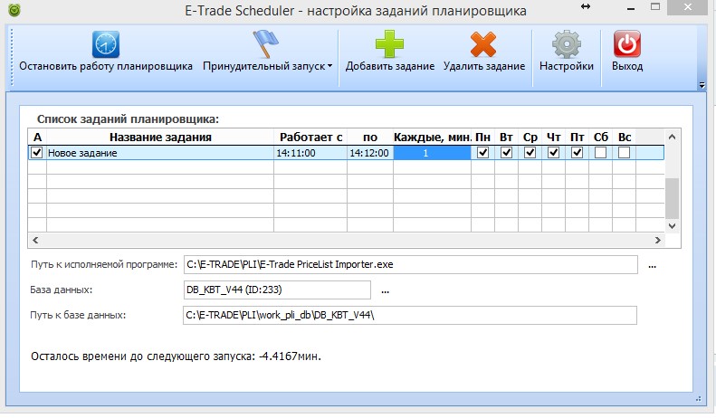Screen dimensions: 716x418
Task: Uncheck the Ср checkbox for the task
Action: click(530, 152)
